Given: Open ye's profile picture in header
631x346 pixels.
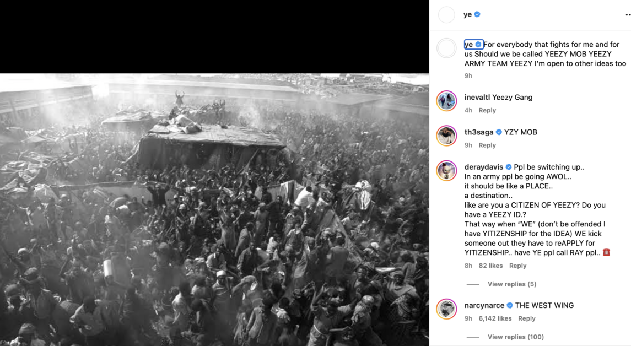Looking at the screenshot, I should (446, 15).
